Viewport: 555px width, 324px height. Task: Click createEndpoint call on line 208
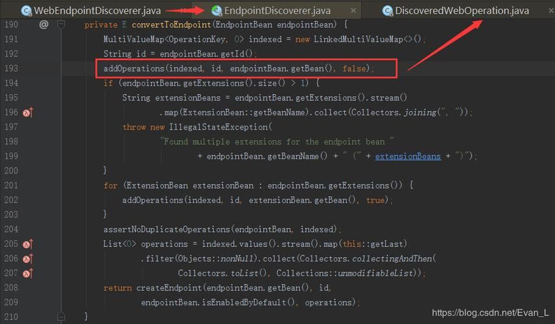[169, 288]
